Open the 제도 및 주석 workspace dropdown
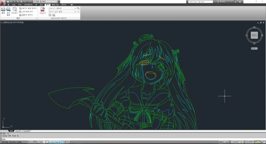The height and width of the screenshot is (144, 266). click(46, 1)
